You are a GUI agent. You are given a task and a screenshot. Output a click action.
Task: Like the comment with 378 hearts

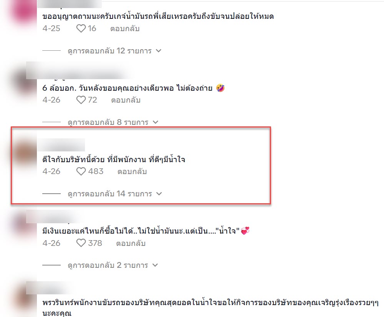click(x=81, y=243)
